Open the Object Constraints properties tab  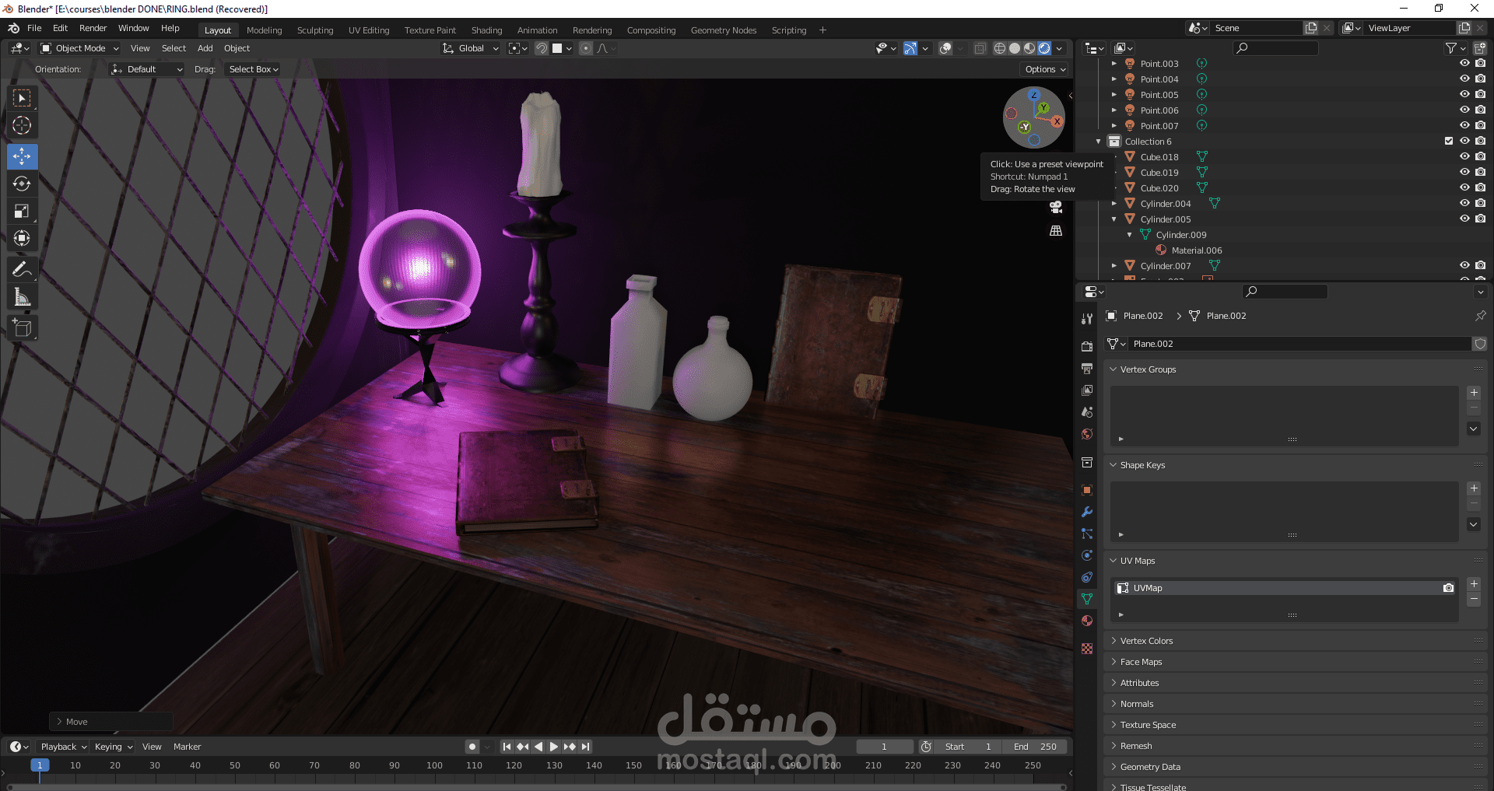click(1087, 577)
